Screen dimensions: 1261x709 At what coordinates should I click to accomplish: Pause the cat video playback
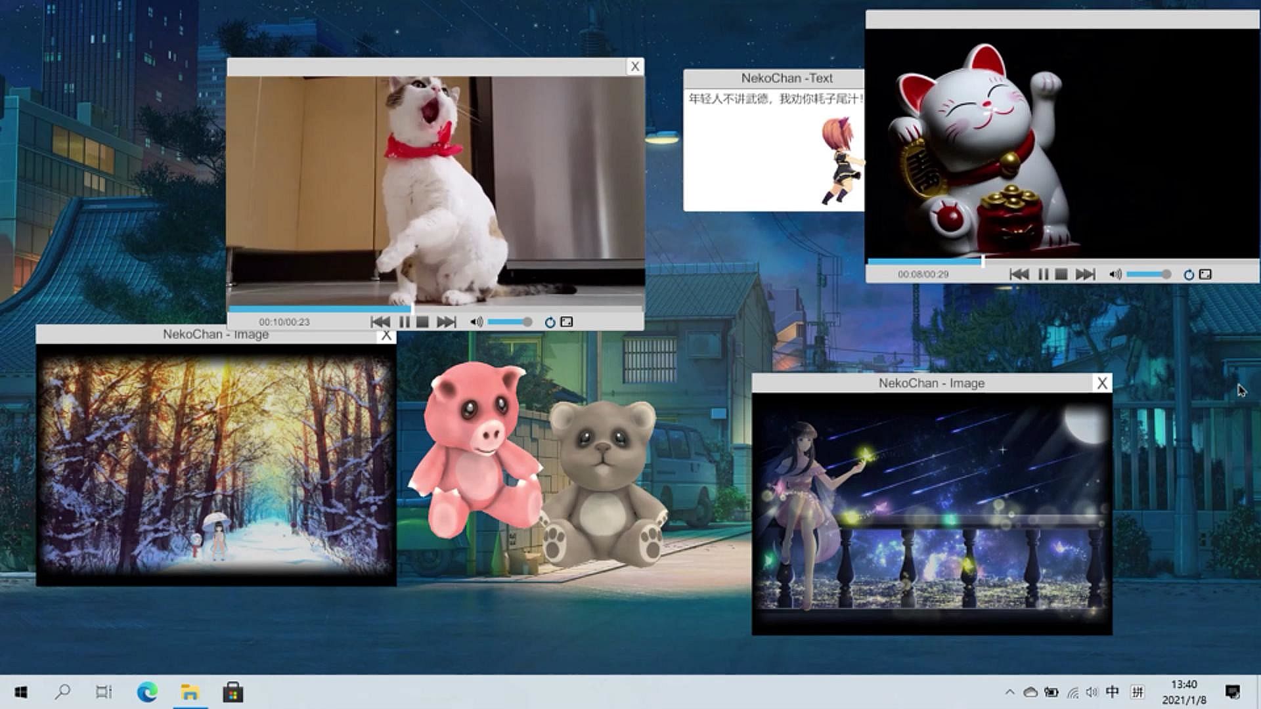(405, 322)
